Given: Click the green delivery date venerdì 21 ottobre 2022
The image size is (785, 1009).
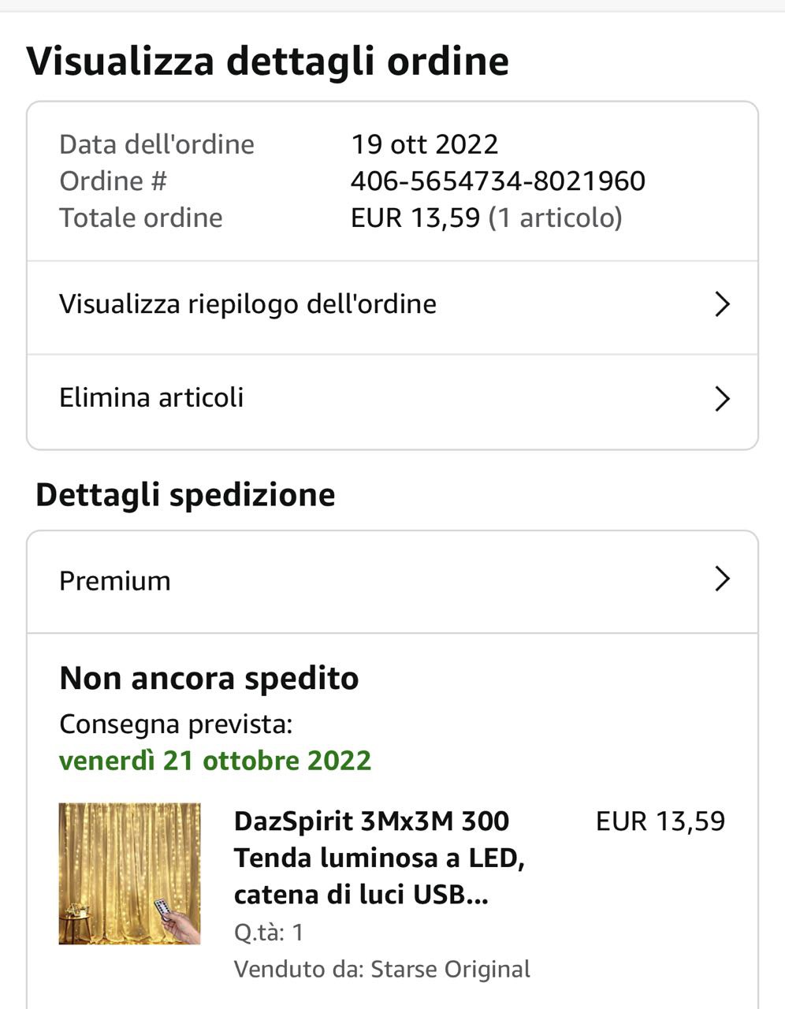Looking at the screenshot, I should 215,761.
